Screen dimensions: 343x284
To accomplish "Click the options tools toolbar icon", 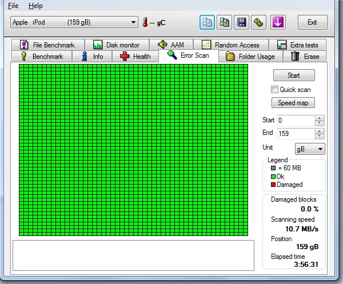I will point(260,22).
